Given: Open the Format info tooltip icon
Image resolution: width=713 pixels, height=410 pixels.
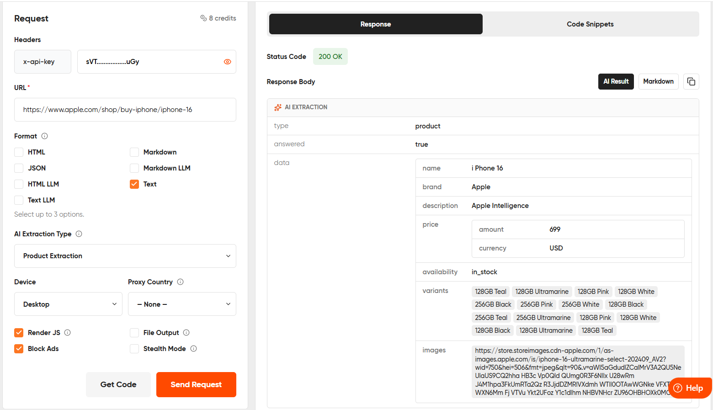Looking at the screenshot, I should point(44,136).
